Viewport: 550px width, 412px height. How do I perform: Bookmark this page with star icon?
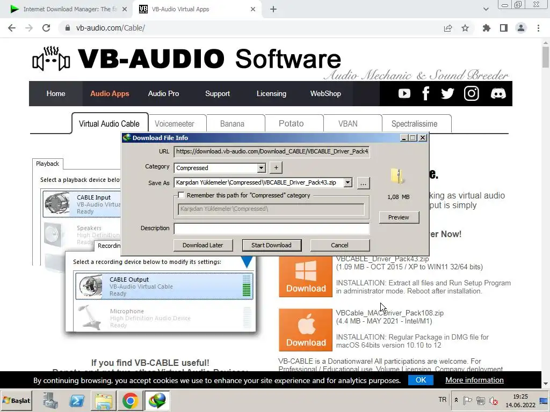point(465,28)
